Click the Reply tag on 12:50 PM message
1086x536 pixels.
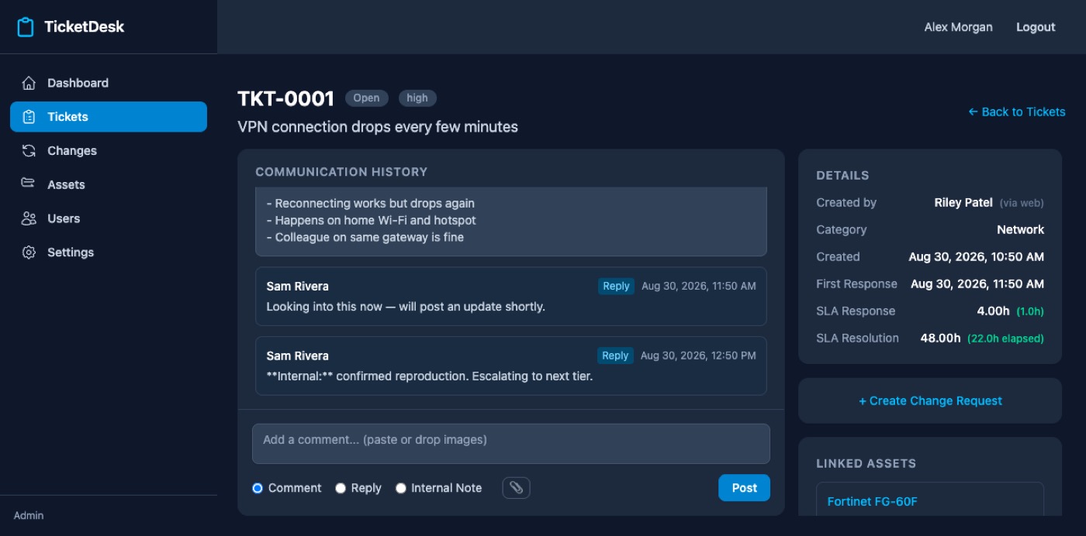point(615,356)
